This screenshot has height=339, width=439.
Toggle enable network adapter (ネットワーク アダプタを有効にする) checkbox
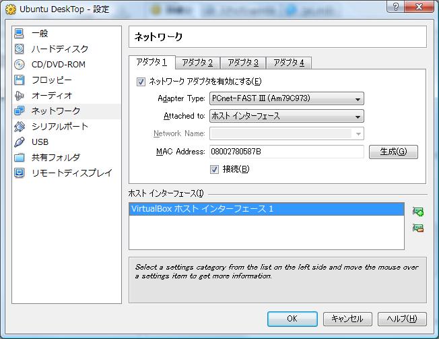[x=141, y=82]
